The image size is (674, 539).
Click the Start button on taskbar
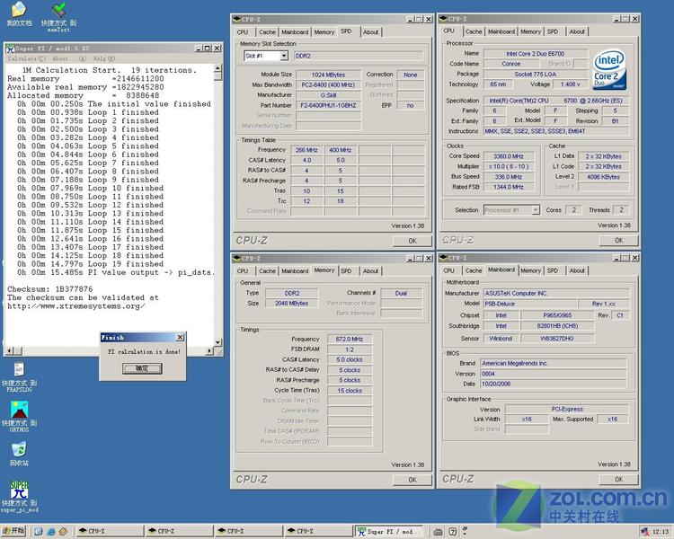pyautogui.click(x=13, y=531)
